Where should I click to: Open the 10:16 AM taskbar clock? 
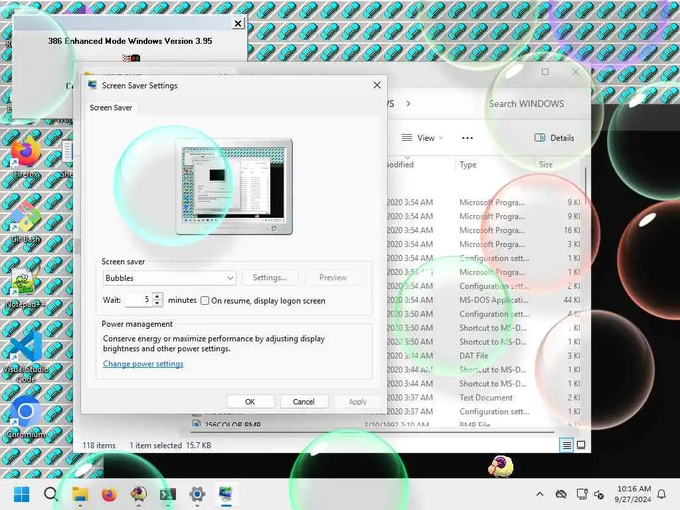pyautogui.click(x=633, y=494)
